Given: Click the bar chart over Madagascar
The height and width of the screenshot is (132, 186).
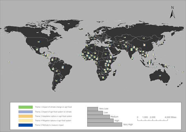Looking at the screenshot, I should (x=114, y=72).
